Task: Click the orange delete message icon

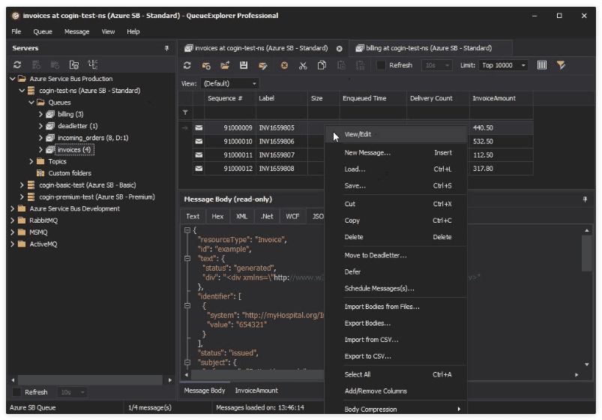Action: click(284, 65)
